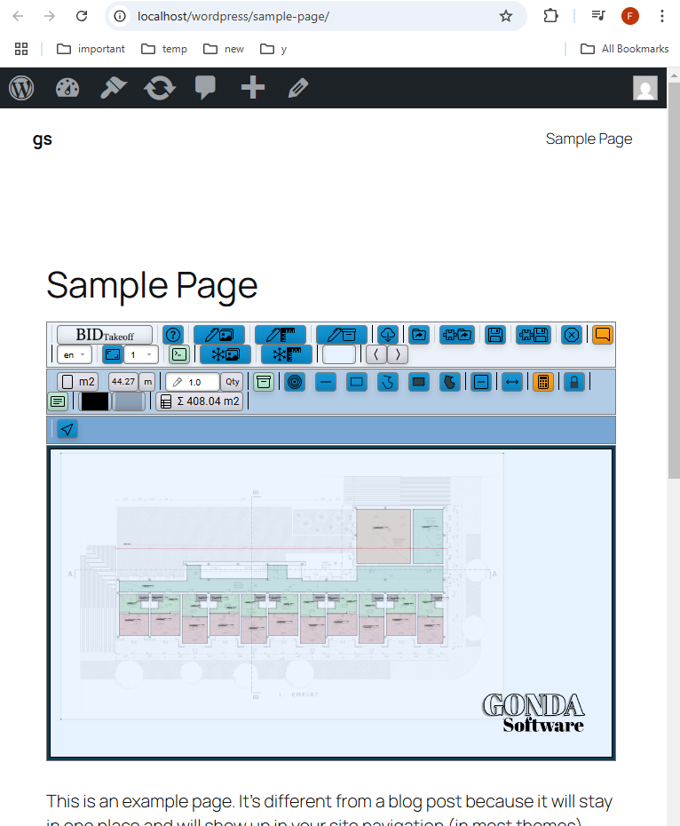The height and width of the screenshot is (826, 680).
Task: Open the Extensions puzzle icon
Action: click(x=550, y=16)
